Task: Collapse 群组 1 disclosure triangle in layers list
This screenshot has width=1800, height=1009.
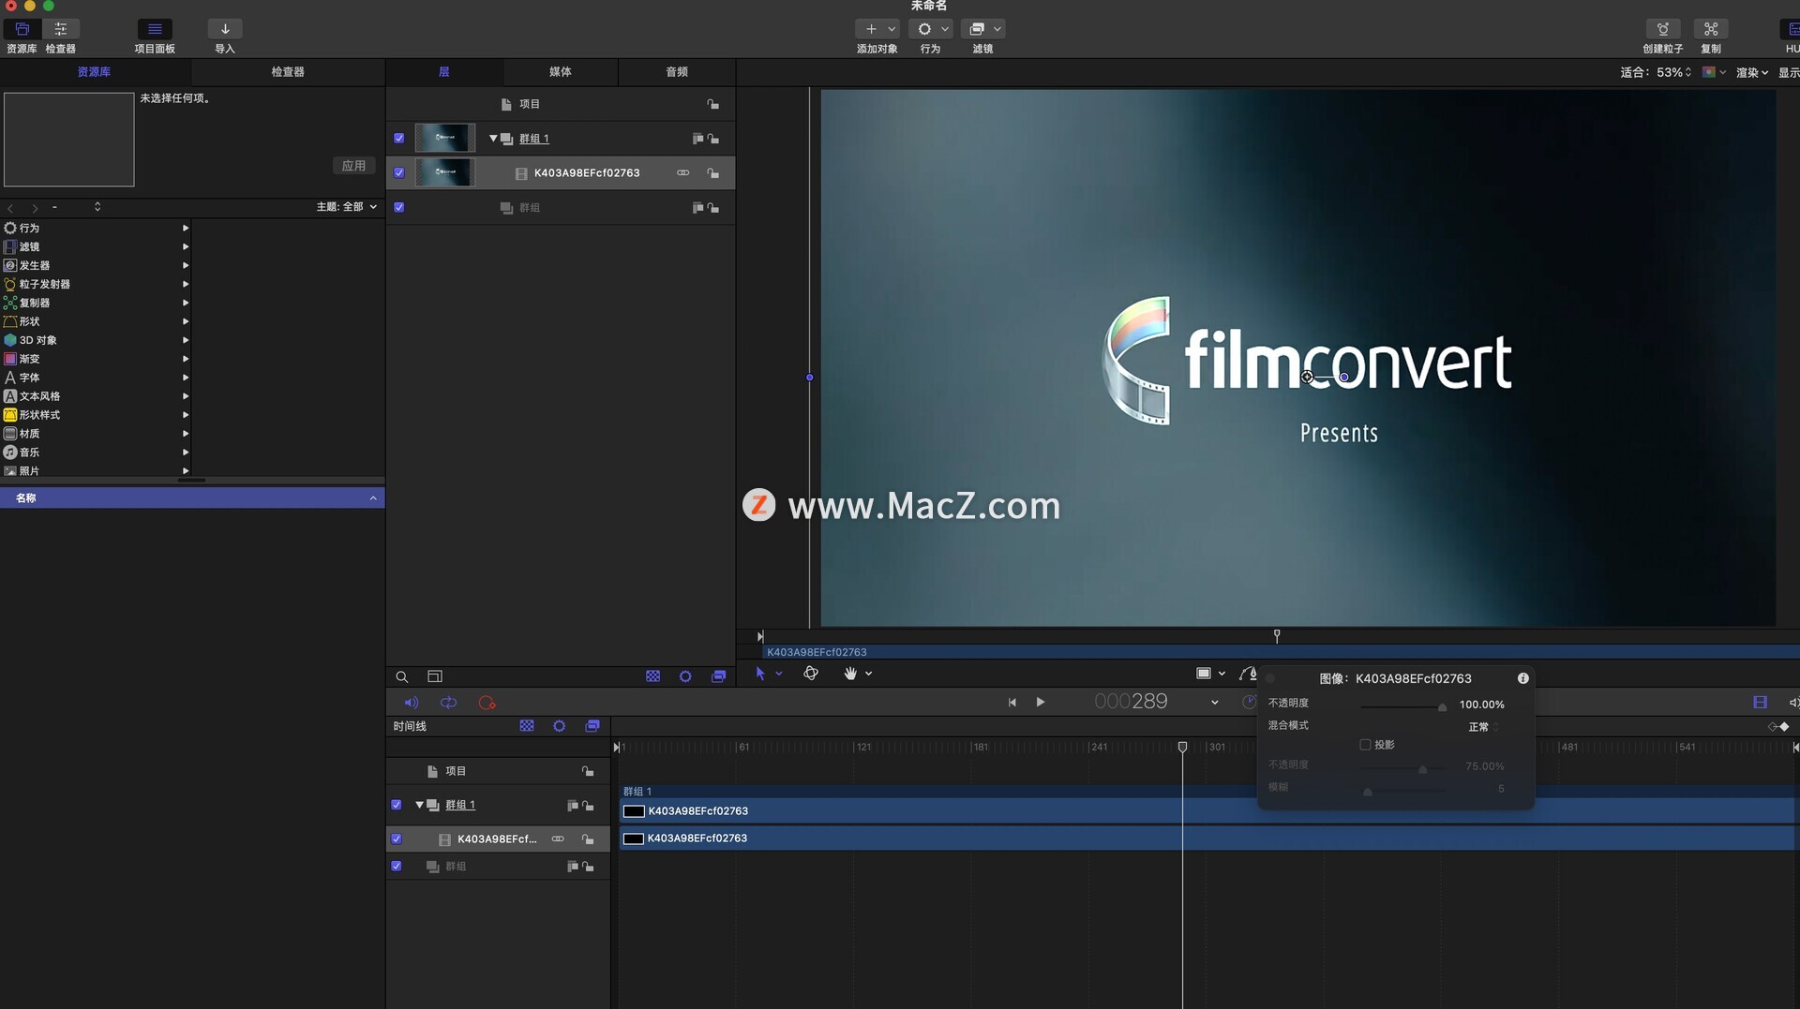Action: 493,139
